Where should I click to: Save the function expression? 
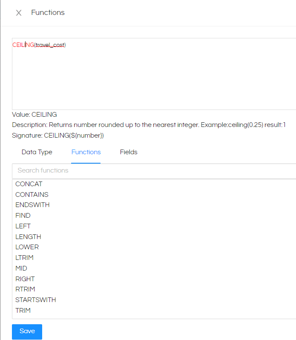[27, 331]
